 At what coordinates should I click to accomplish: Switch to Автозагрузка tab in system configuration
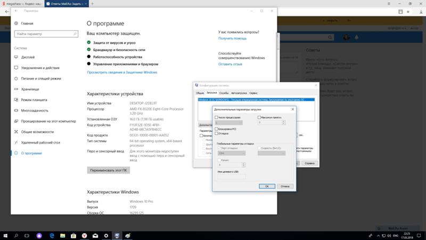[x=239, y=93]
